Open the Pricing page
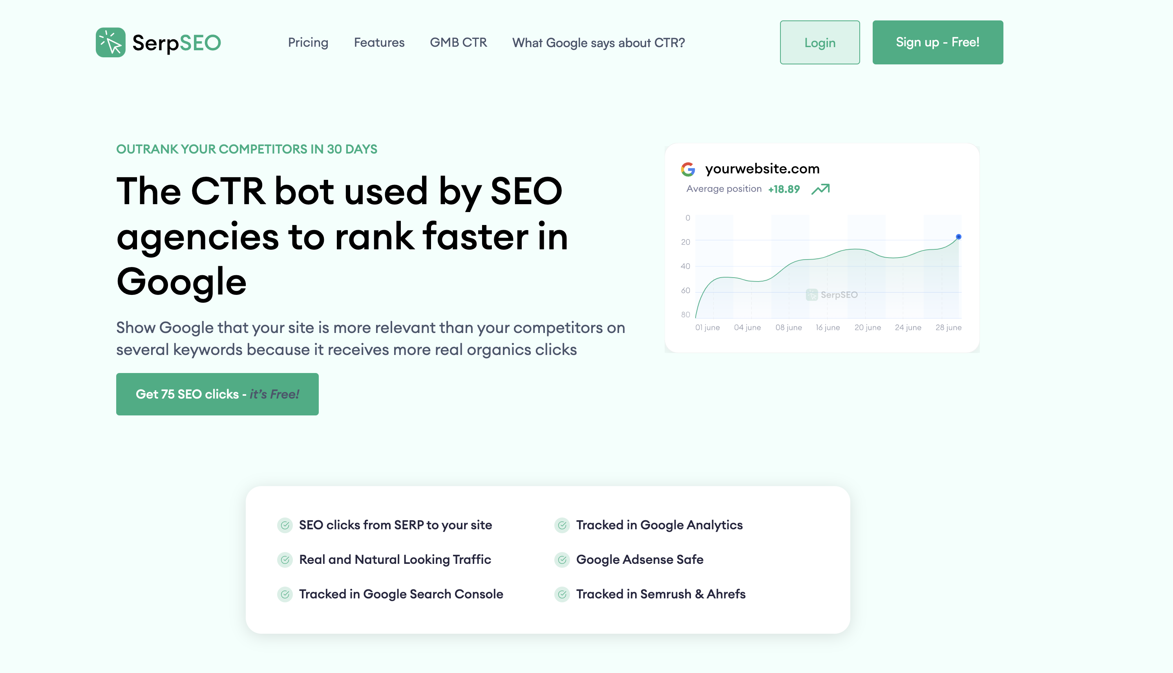The image size is (1173, 673). click(x=308, y=42)
